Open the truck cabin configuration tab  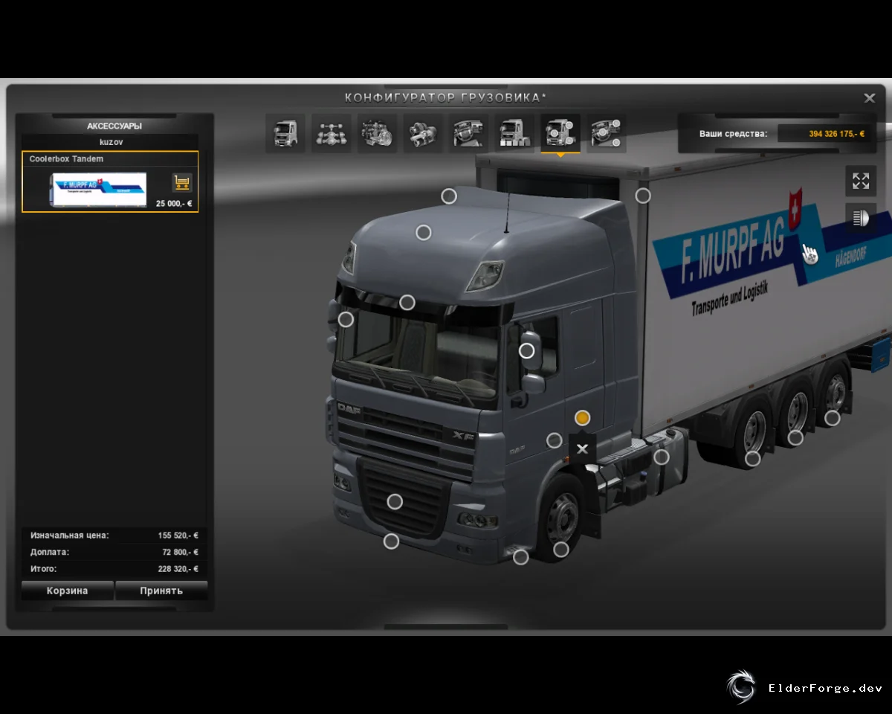[285, 133]
